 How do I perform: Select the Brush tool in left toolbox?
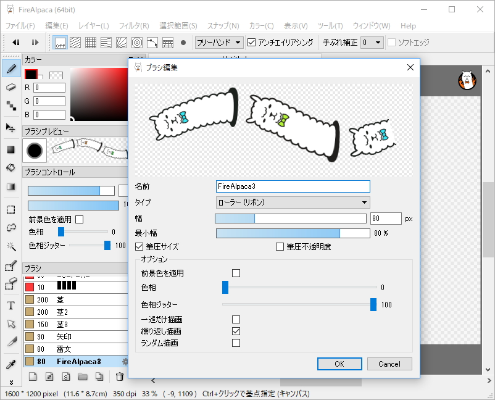(x=11, y=69)
